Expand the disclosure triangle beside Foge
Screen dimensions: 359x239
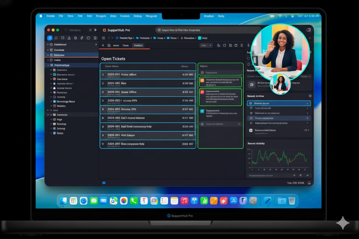click(x=51, y=120)
